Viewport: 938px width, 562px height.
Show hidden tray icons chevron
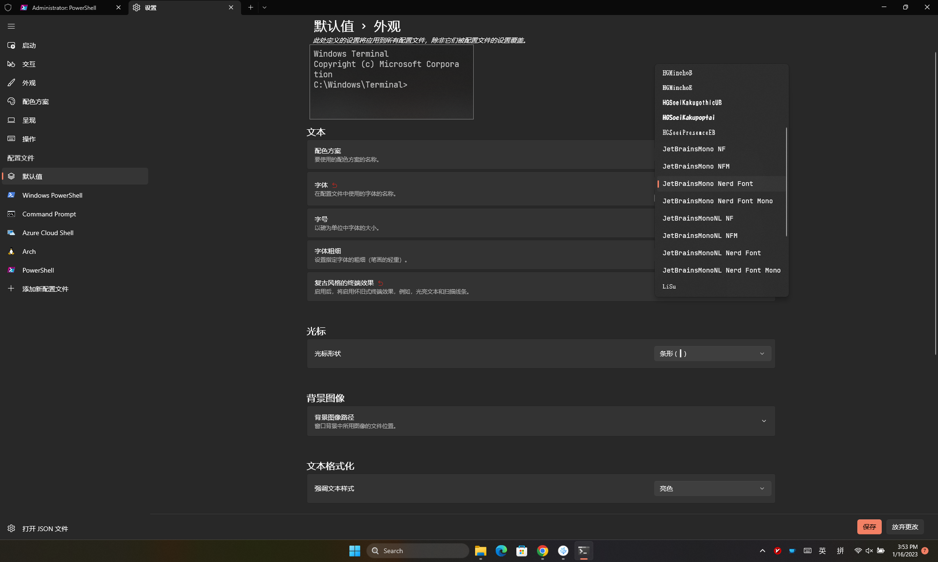click(762, 551)
